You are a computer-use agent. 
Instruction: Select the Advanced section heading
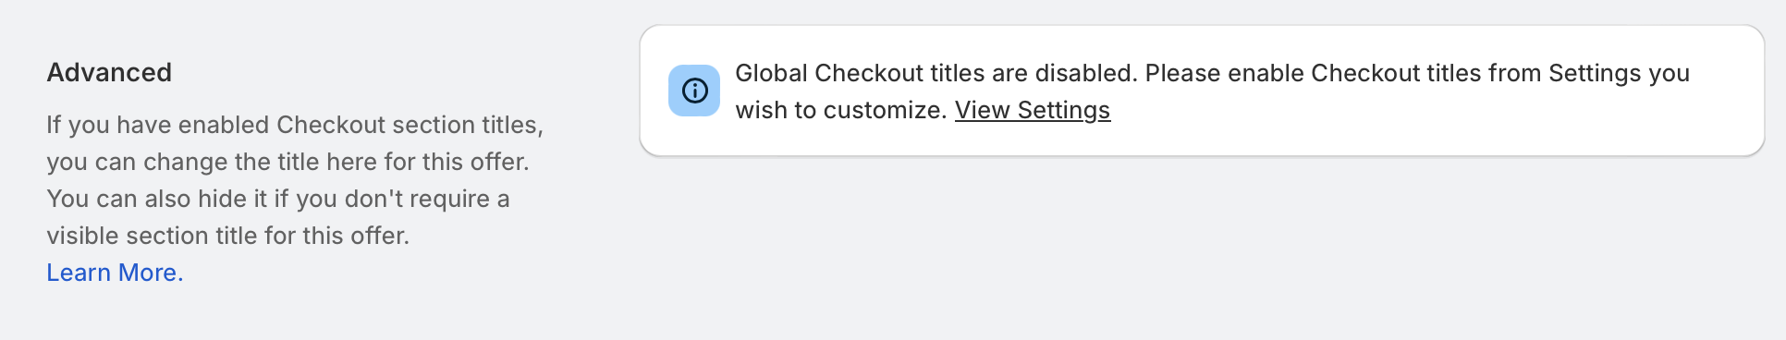tap(109, 72)
